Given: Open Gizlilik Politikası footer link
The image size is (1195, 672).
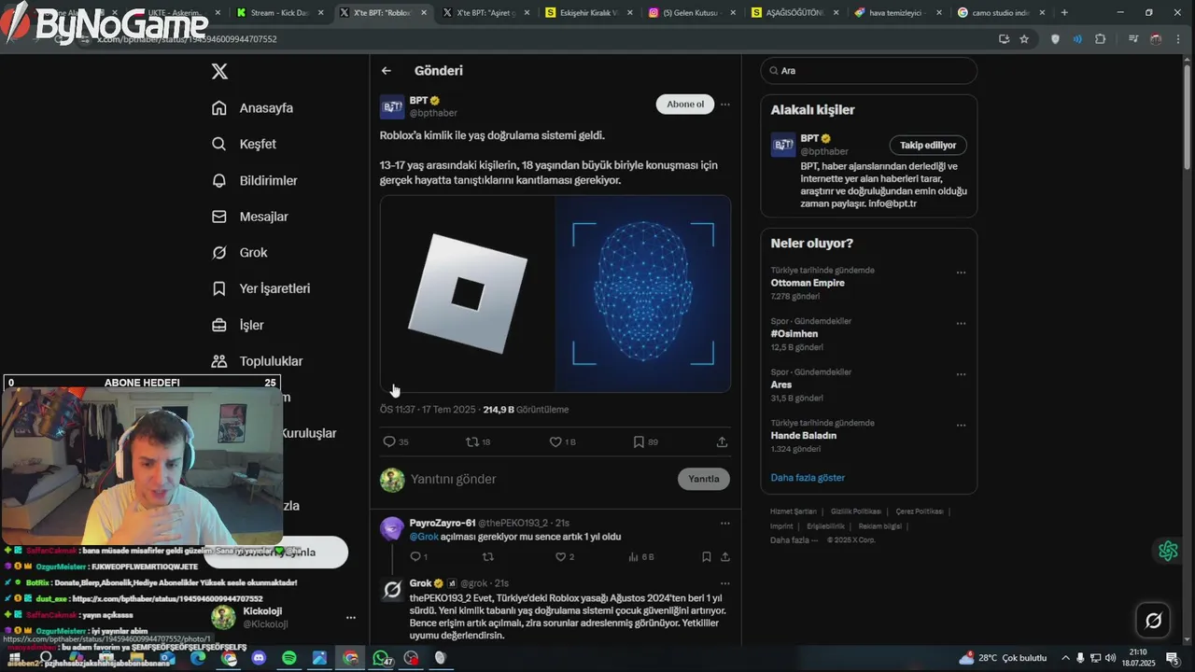Looking at the screenshot, I should tap(856, 511).
